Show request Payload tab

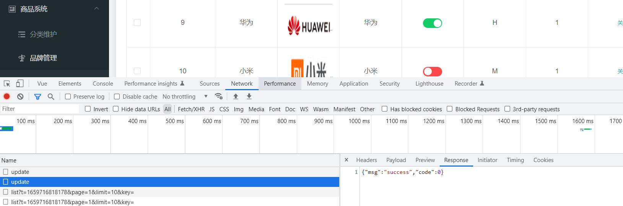396,160
